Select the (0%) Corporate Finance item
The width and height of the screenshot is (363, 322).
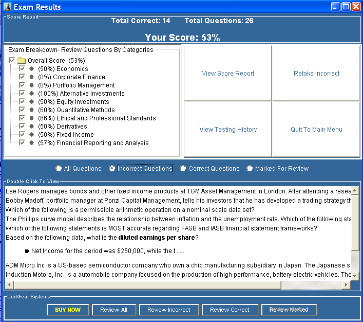71,77
